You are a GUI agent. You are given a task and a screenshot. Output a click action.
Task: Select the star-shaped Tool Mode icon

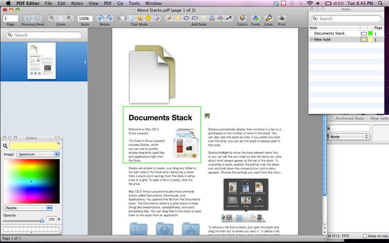coord(148,18)
